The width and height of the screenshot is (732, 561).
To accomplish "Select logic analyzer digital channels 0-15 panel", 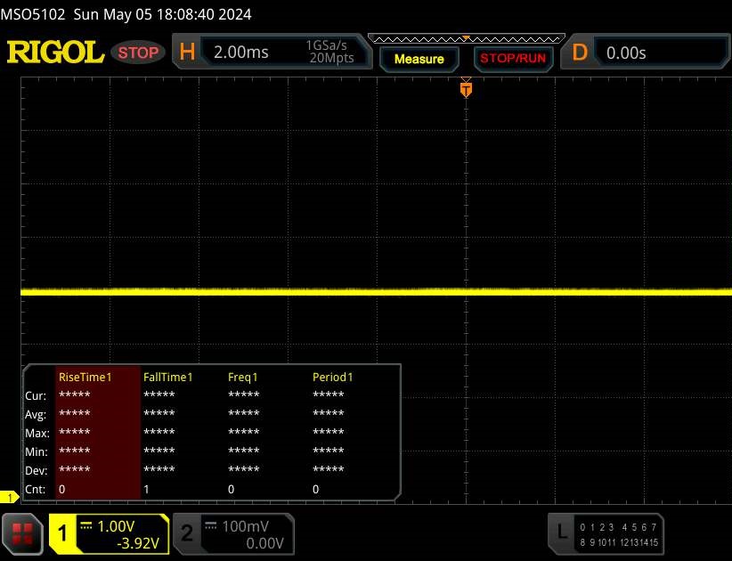I will pyautogui.click(x=619, y=535).
